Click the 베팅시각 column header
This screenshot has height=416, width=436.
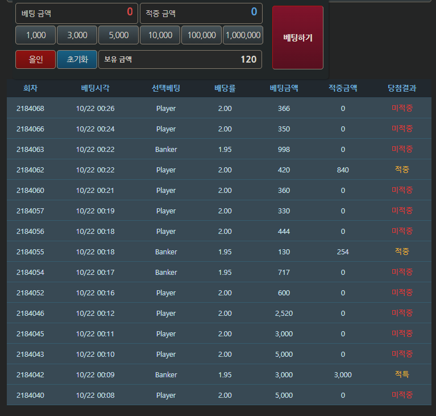click(x=95, y=88)
